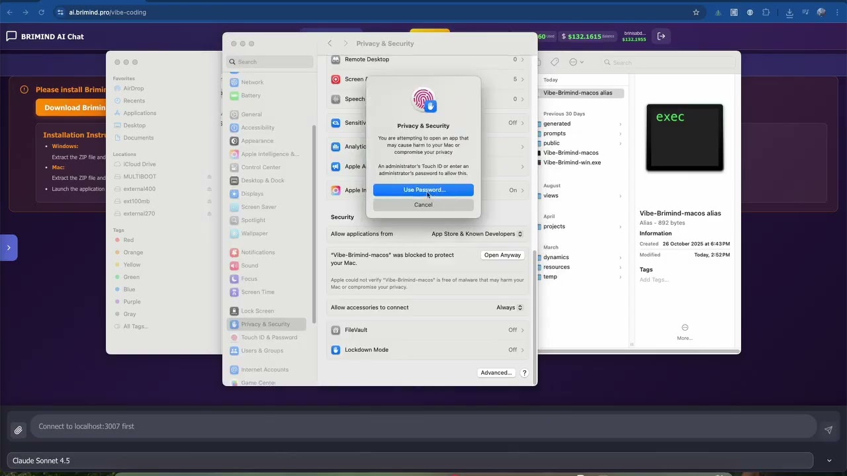The height and width of the screenshot is (476, 847).
Task: Click Open Anyway for Vibe-Brimind-macos
Action: [502, 255]
